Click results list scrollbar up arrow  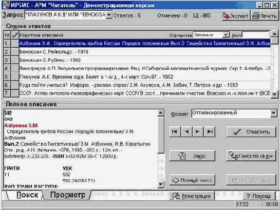275,34
